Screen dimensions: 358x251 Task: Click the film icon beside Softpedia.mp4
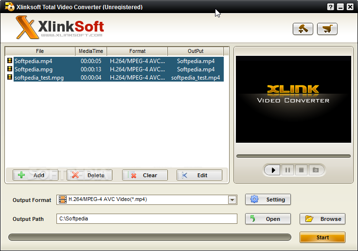click(10, 61)
